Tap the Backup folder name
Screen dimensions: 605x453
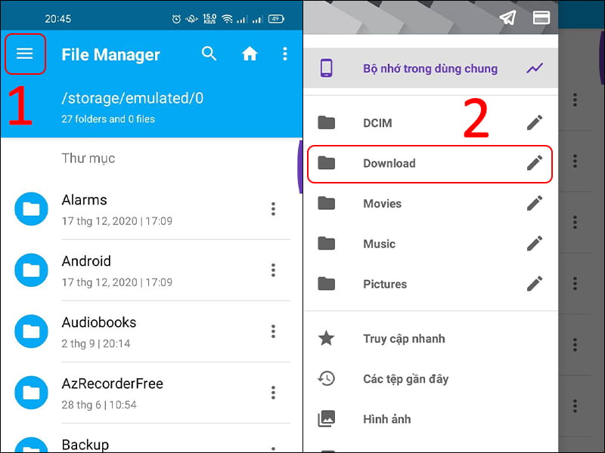pyautogui.click(x=85, y=445)
